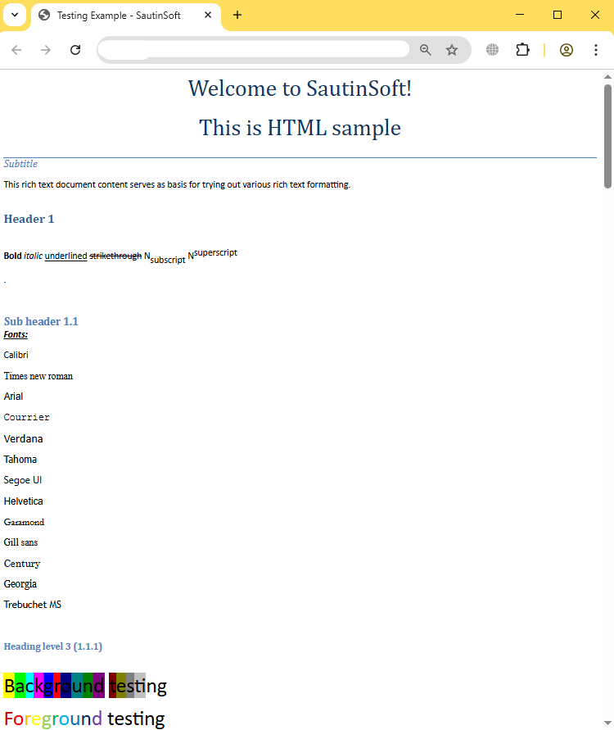Click the italic 'Subtitle' text
The width and height of the screenshot is (614, 730).
(x=20, y=164)
